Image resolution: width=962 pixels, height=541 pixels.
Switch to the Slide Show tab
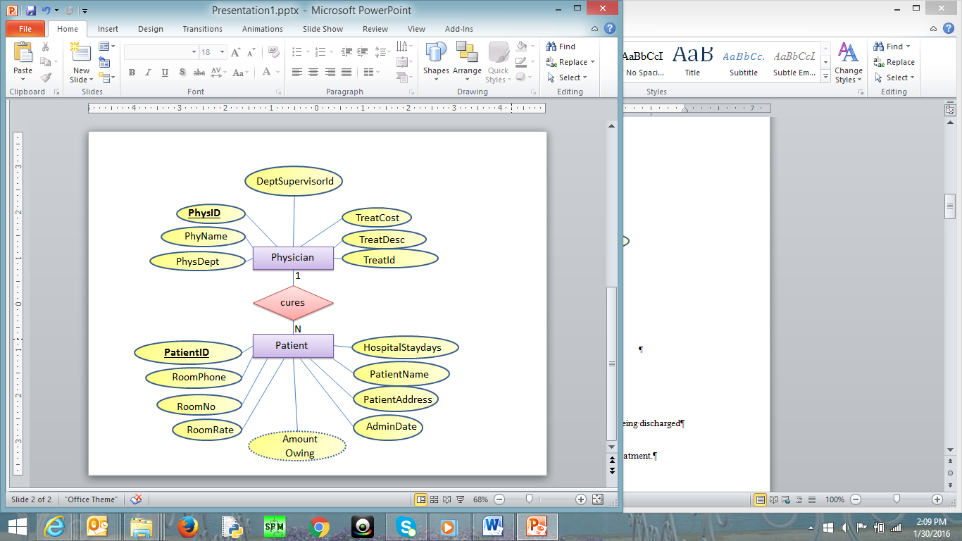click(x=323, y=29)
